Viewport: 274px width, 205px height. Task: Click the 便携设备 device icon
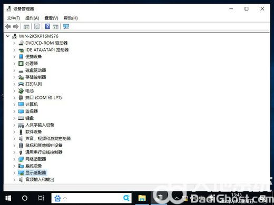(x=21, y=57)
